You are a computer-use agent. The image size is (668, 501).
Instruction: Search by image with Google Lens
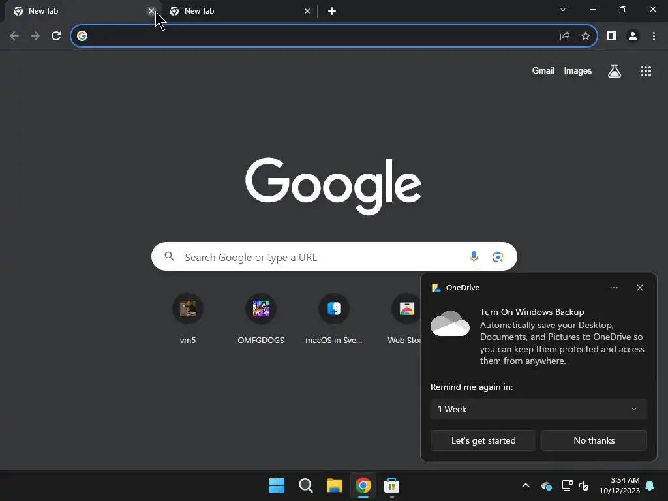click(x=498, y=256)
